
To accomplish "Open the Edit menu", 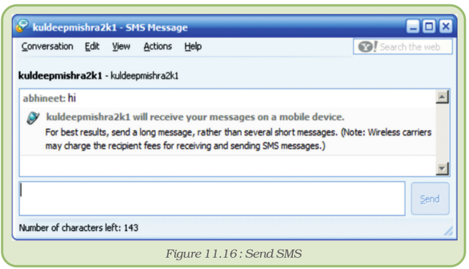I will pos(92,47).
